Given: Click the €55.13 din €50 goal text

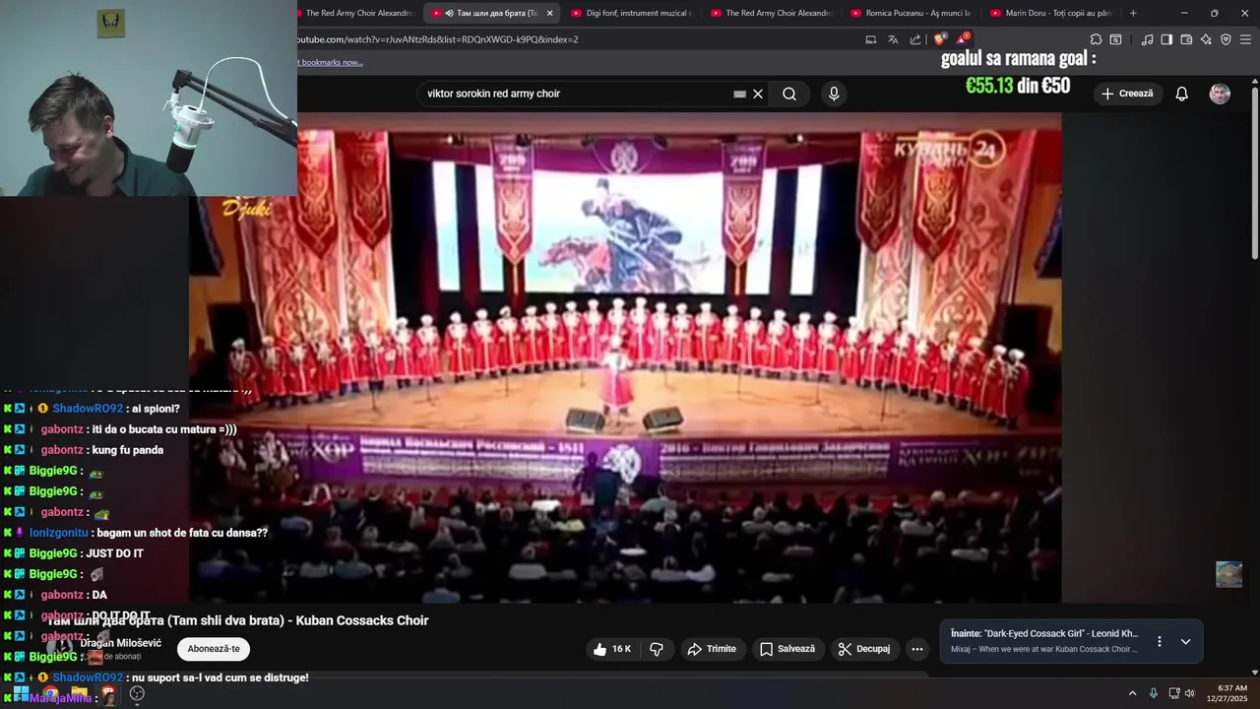Looking at the screenshot, I should coord(1018,86).
